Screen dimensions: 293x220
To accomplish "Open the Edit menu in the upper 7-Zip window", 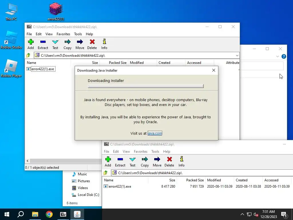I will click(x=39, y=34).
